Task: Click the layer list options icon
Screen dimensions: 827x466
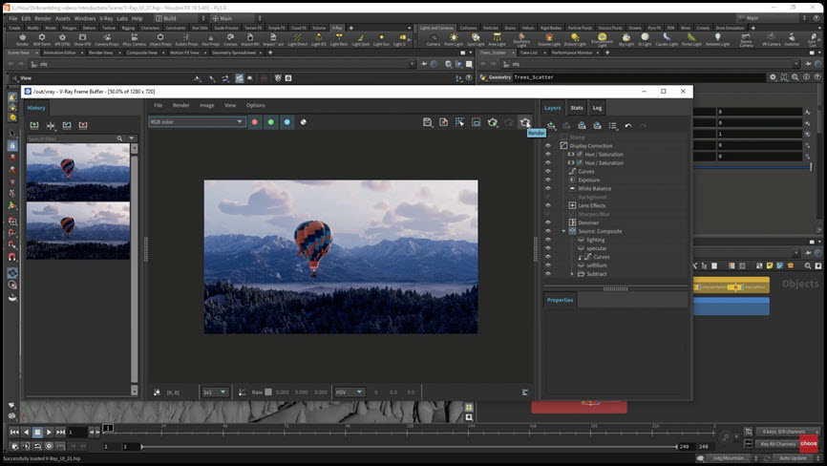Action: click(x=612, y=125)
